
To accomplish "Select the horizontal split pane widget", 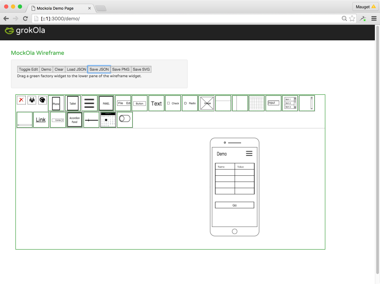I will coord(223,103).
